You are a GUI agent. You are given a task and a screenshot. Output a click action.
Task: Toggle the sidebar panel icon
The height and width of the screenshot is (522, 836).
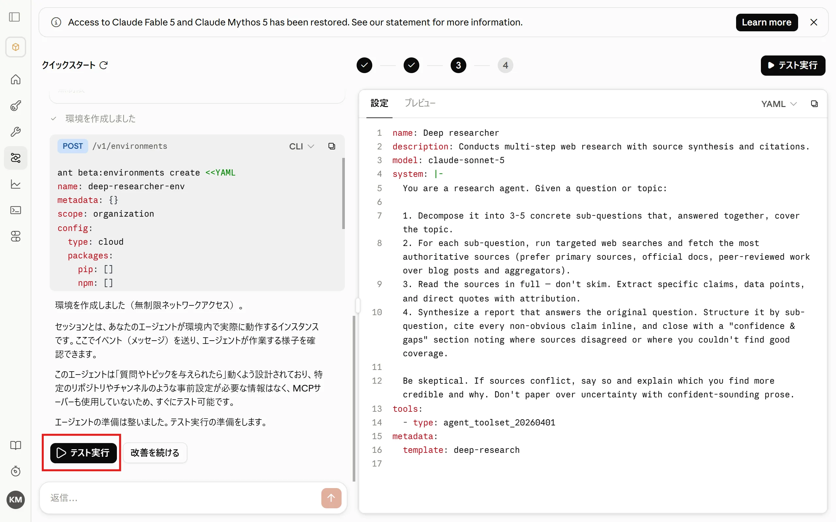14,17
